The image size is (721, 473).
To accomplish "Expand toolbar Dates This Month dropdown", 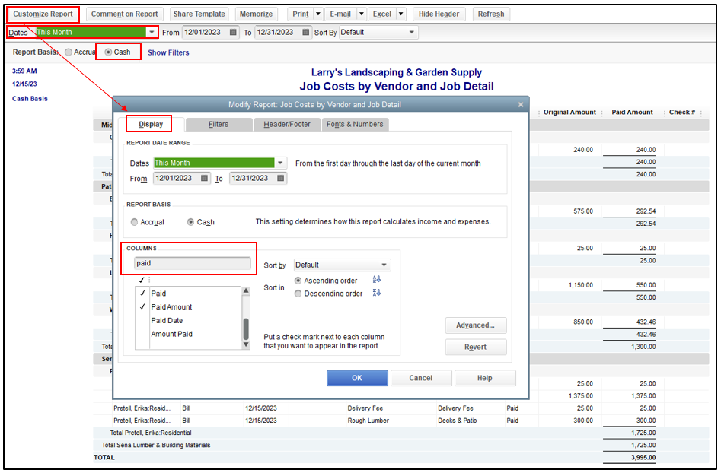I will tap(152, 32).
